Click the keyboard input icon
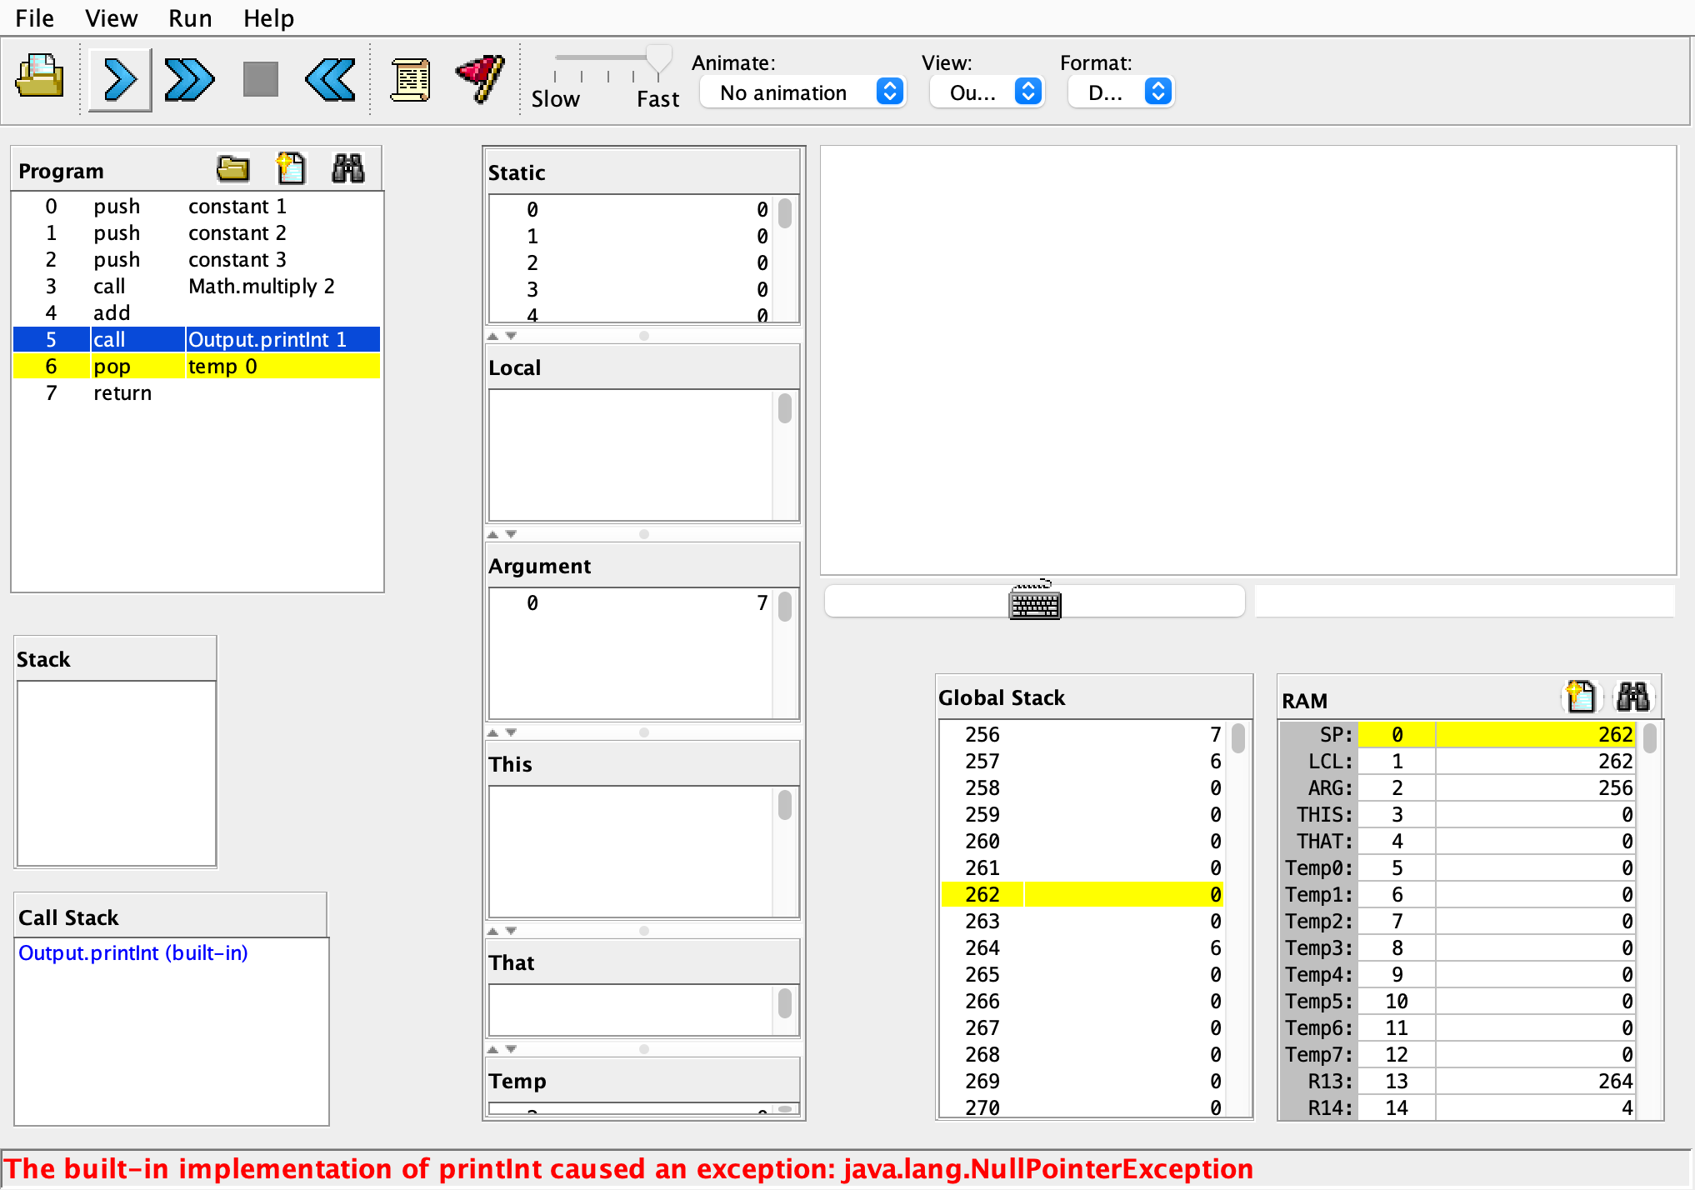The height and width of the screenshot is (1190, 1695). click(x=1034, y=602)
